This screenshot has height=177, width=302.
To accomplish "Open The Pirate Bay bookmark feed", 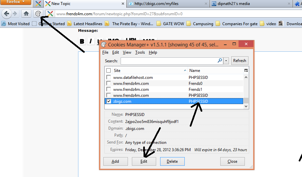I will tap(129, 24).
